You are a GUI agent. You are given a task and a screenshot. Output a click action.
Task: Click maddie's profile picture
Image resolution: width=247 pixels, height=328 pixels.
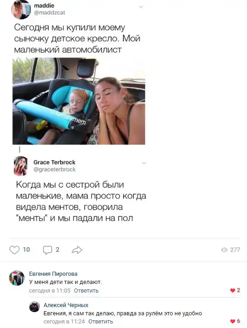(21, 10)
